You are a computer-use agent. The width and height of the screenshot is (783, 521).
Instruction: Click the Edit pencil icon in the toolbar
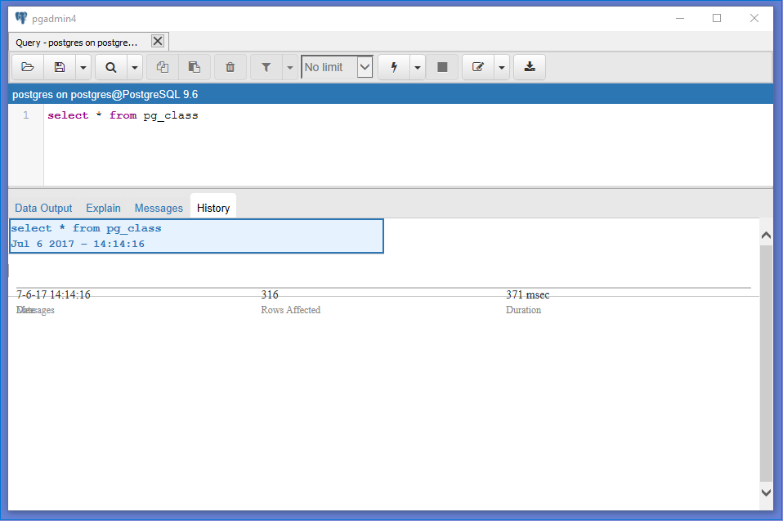(479, 67)
